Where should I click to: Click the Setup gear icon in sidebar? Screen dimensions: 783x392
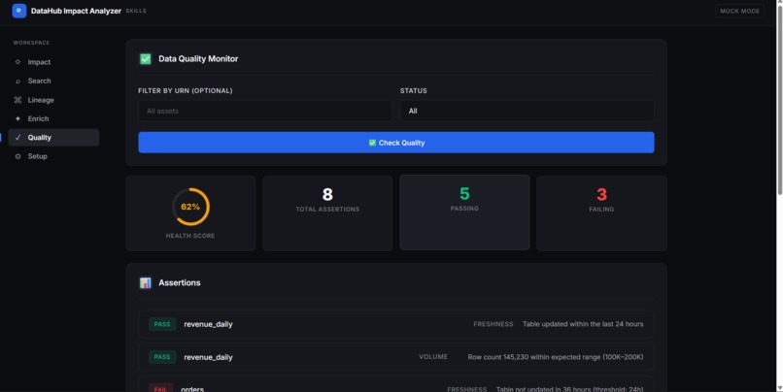(18, 156)
